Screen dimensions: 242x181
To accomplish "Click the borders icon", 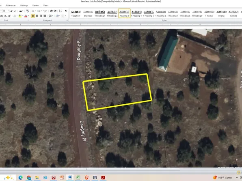I will click(x=63, y=16).
